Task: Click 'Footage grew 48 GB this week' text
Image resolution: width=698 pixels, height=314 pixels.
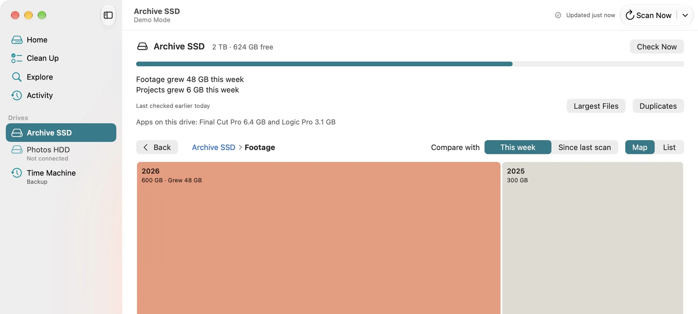Action: 190,79
